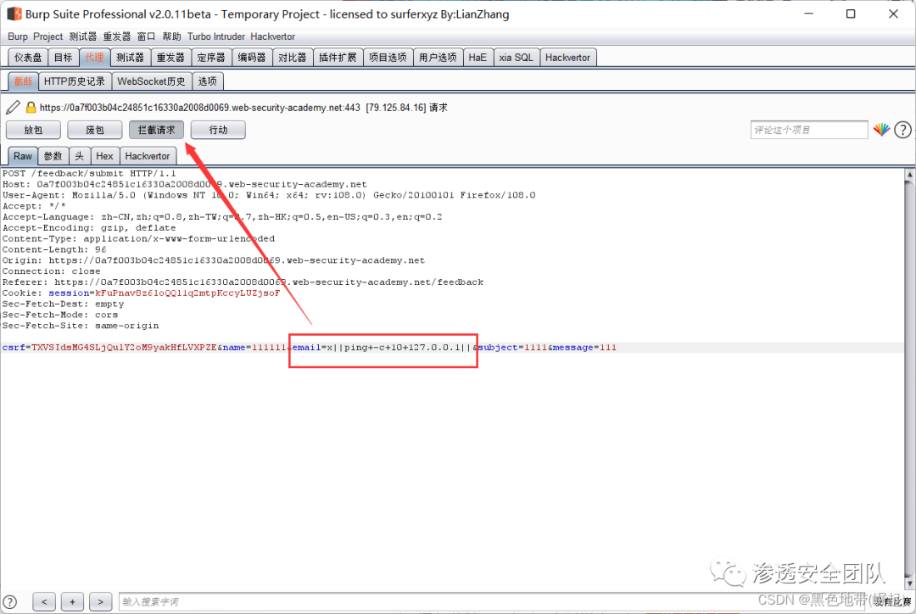Go to next search match
The image size is (916, 614).
(100, 601)
